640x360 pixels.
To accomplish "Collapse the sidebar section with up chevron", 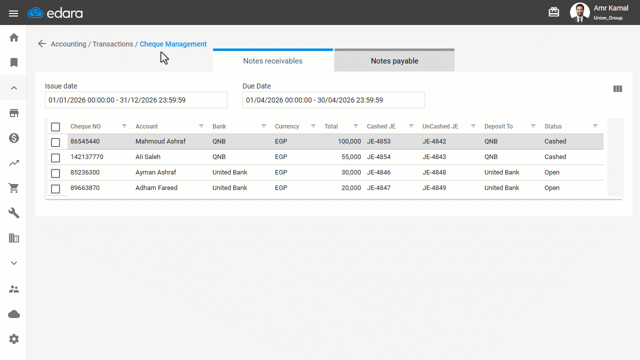I will [x=14, y=88].
